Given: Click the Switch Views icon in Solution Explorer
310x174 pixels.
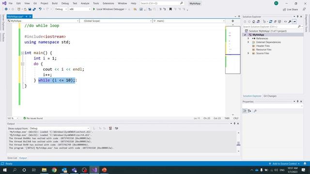Looking at the screenshot, I should [258, 22].
